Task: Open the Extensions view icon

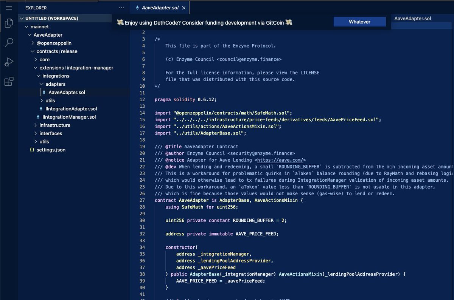Action: [9, 81]
